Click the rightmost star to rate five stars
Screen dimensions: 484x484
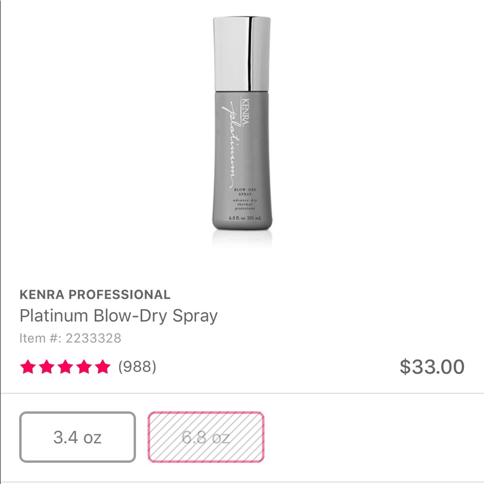[103, 366]
